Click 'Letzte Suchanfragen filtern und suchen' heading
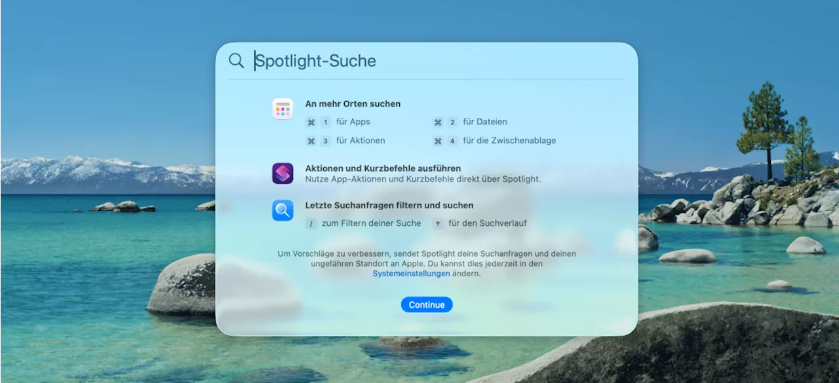Screen dimensions: 839x383 [x=389, y=205]
